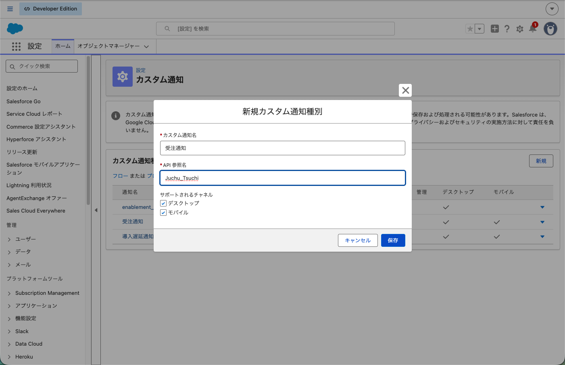Toggle the モバイル checkbox
This screenshot has width=565, height=365.
163,213
